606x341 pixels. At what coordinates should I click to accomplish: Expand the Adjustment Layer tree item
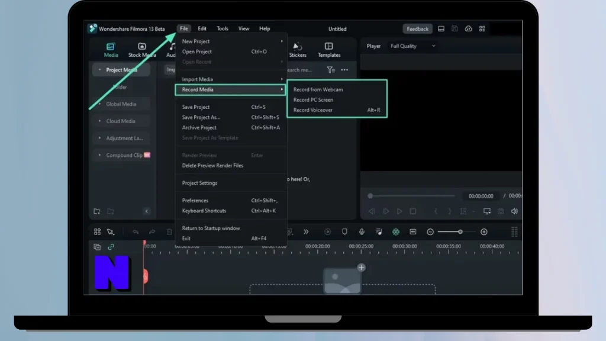click(99, 138)
